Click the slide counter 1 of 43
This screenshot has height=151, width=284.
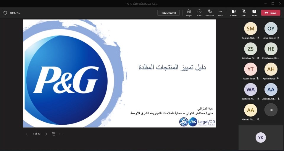pos(36,134)
